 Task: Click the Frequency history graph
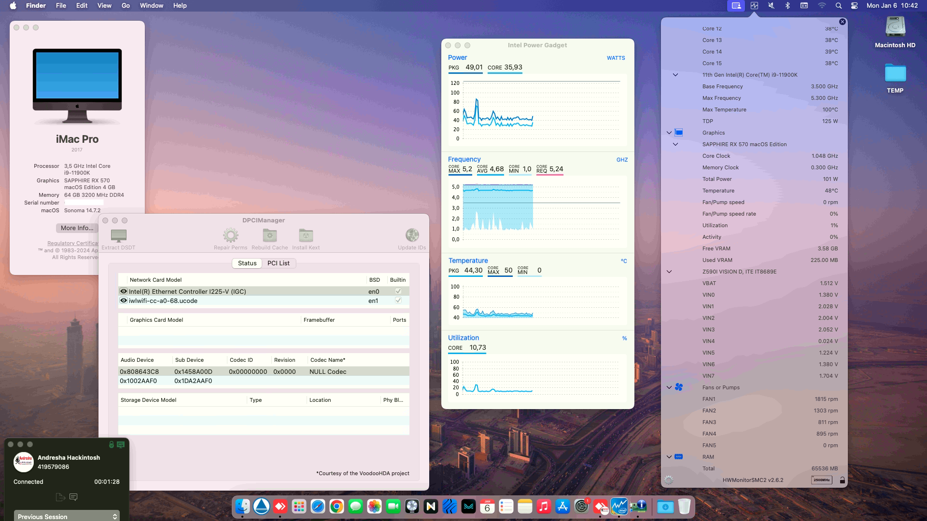[537, 212]
